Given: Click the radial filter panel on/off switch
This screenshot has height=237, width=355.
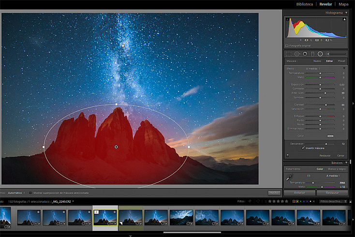Looking at the screenshot, I should pos(288,156).
